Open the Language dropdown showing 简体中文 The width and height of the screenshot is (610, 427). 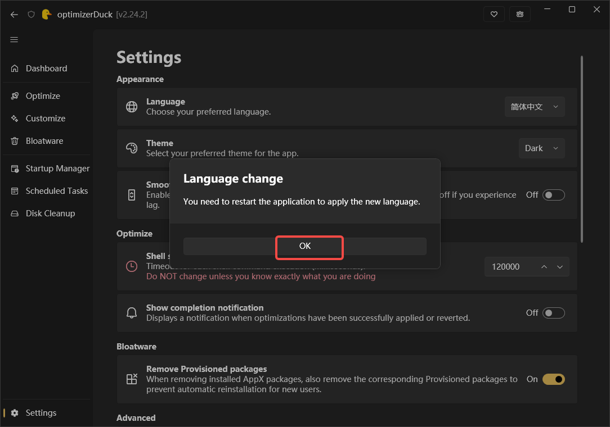[x=535, y=107]
